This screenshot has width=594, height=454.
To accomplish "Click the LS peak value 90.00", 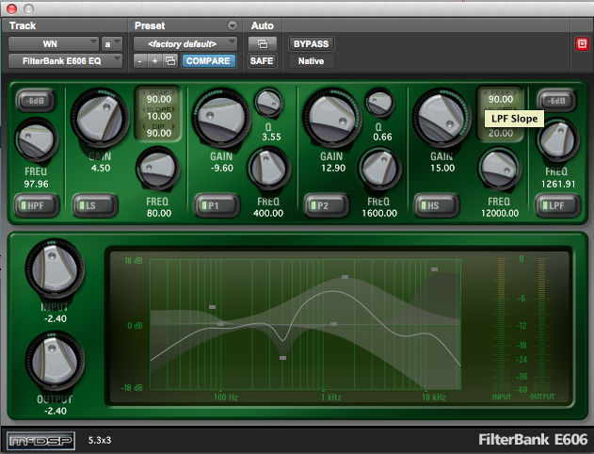I will tap(159, 99).
